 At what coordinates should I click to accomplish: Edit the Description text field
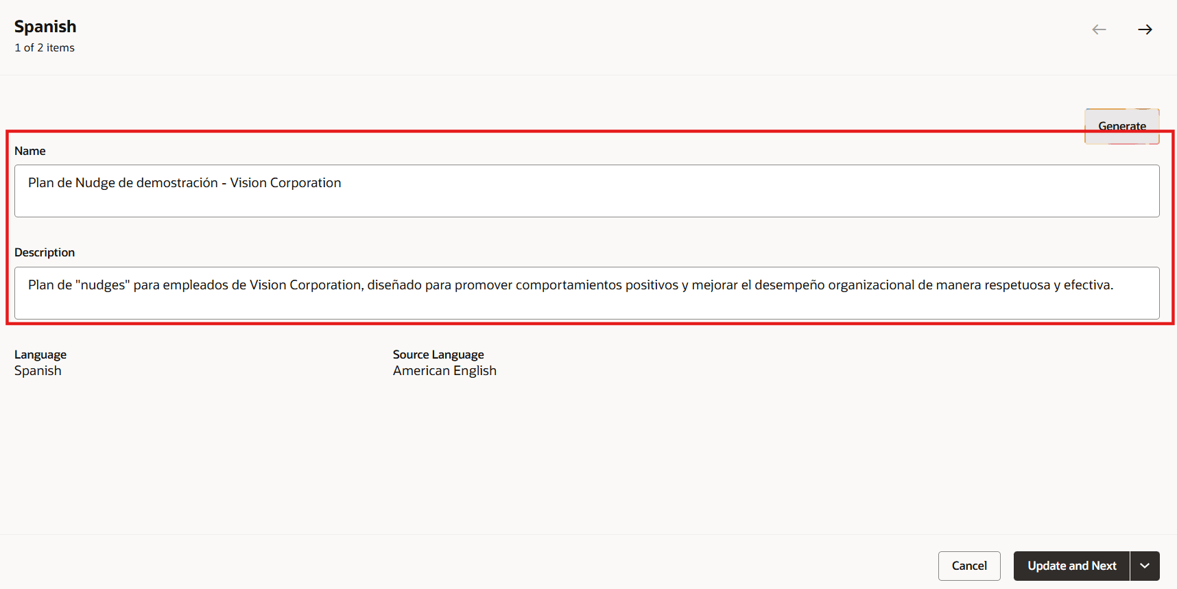pyautogui.click(x=587, y=293)
